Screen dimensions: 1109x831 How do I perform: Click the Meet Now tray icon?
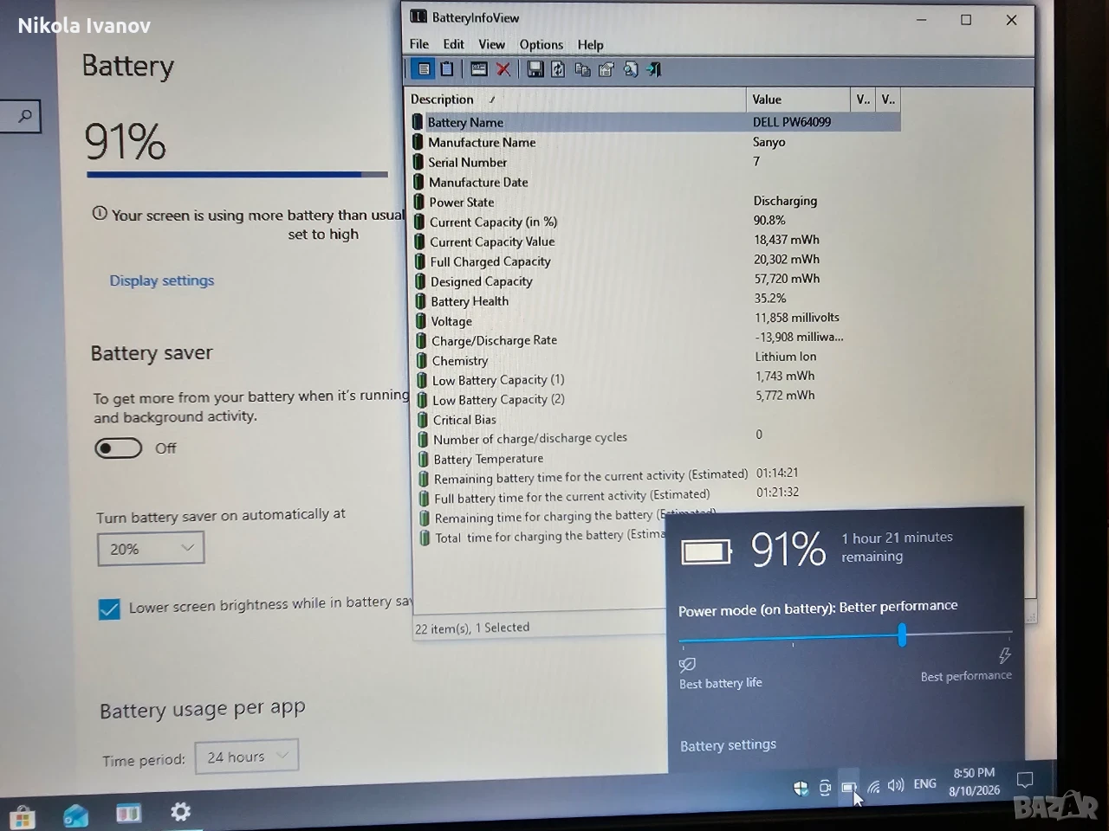(825, 788)
